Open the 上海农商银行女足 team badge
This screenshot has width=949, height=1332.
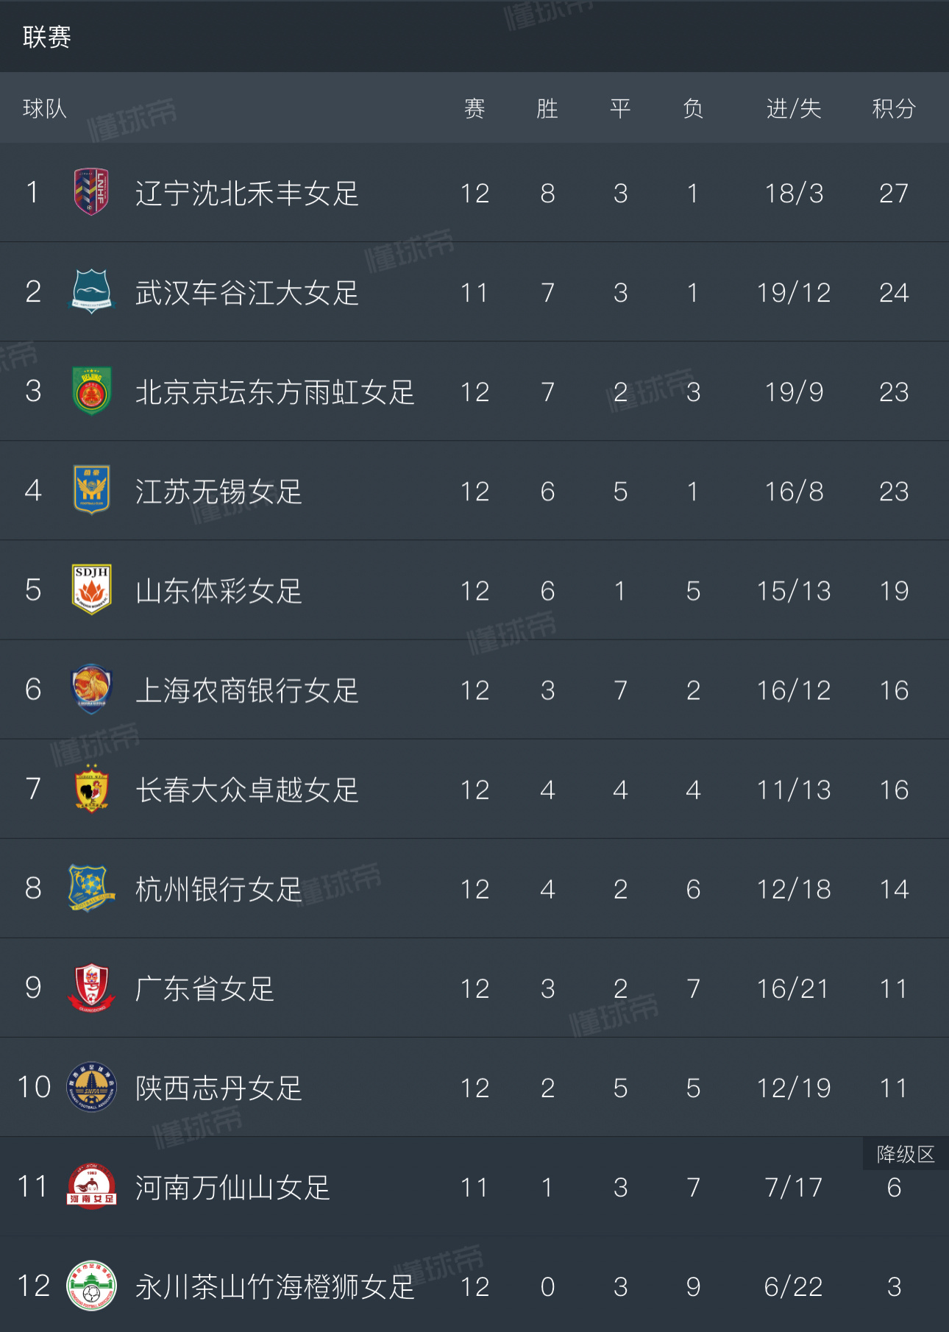(x=91, y=689)
